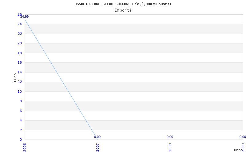Select the 2008 year tick label
Viewport: 246px width, 153px height.
[x=170, y=148]
